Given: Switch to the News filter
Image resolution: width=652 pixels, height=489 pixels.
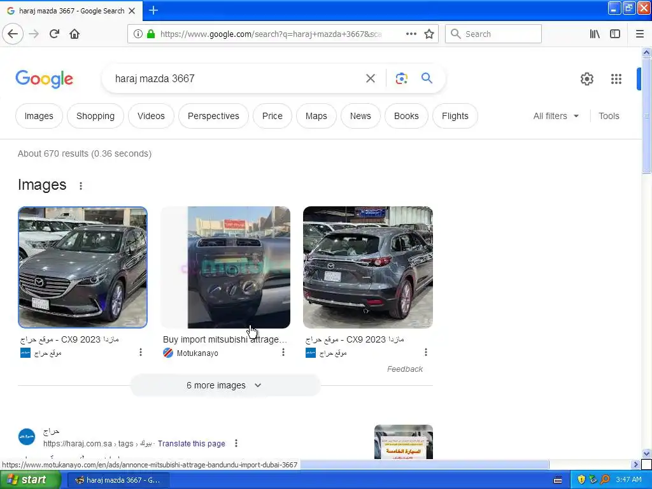Looking at the screenshot, I should point(360,116).
